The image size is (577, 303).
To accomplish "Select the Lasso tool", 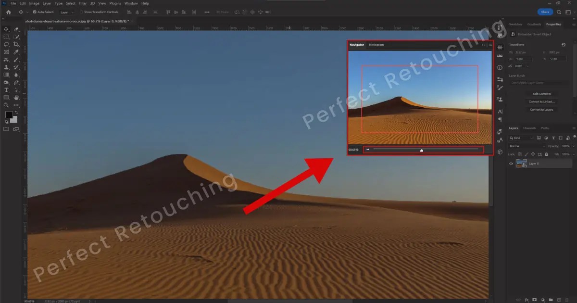I will [6, 45].
